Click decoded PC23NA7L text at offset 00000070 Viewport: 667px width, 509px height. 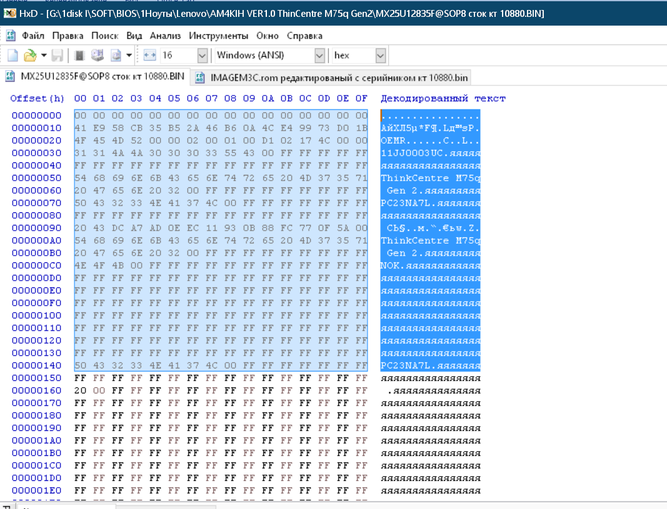(x=406, y=203)
